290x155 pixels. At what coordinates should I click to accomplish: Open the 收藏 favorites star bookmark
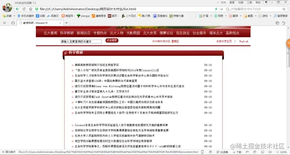[x=7, y=16]
